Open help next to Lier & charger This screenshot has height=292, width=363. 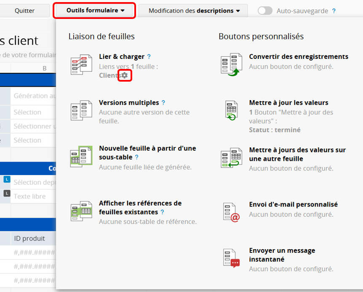coord(149,56)
